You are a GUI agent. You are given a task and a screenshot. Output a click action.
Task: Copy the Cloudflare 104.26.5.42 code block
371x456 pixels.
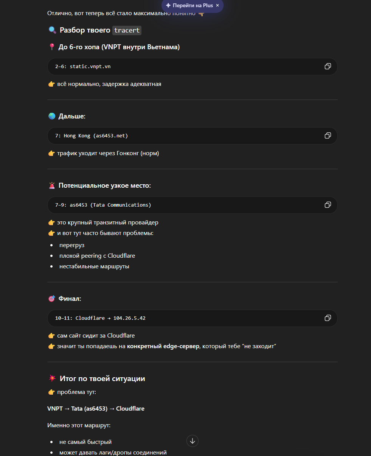[x=328, y=318]
